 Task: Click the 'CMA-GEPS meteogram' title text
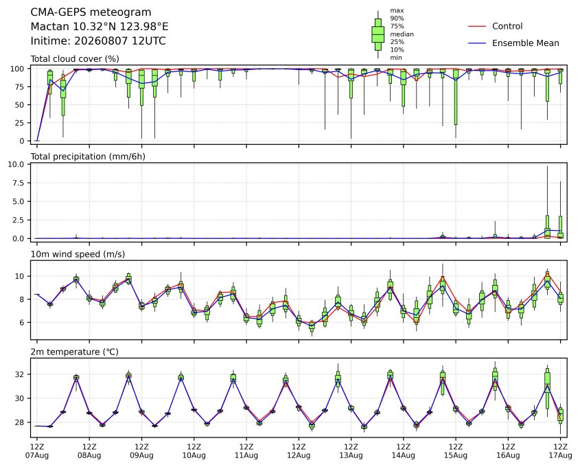tap(91, 12)
